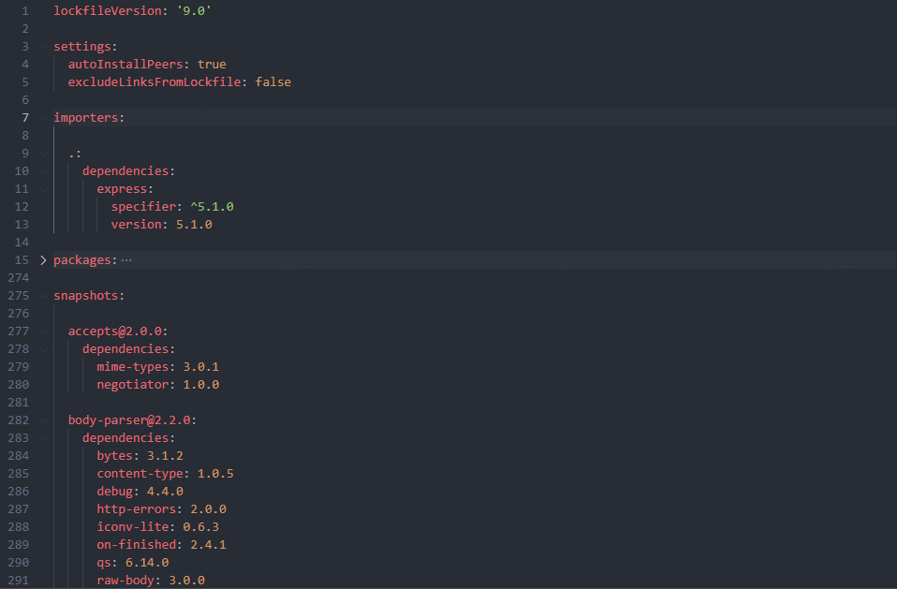This screenshot has width=897, height=589.
Task: Click the lockfileVersion key
Action: tap(108, 11)
